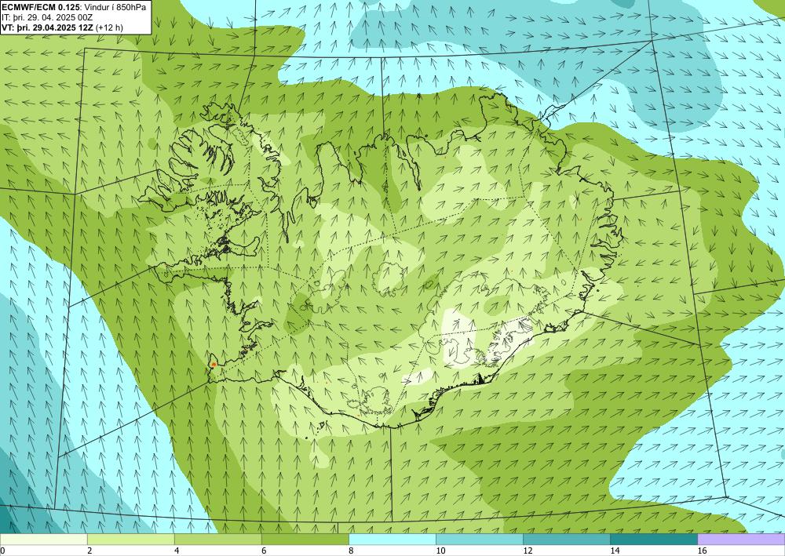Click the legend value label "0"
This screenshot has height=556, width=785.
2,551
